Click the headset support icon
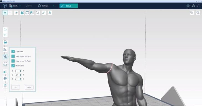The width and height of the screenshot is (202, 106). click(x=199, y=6)
